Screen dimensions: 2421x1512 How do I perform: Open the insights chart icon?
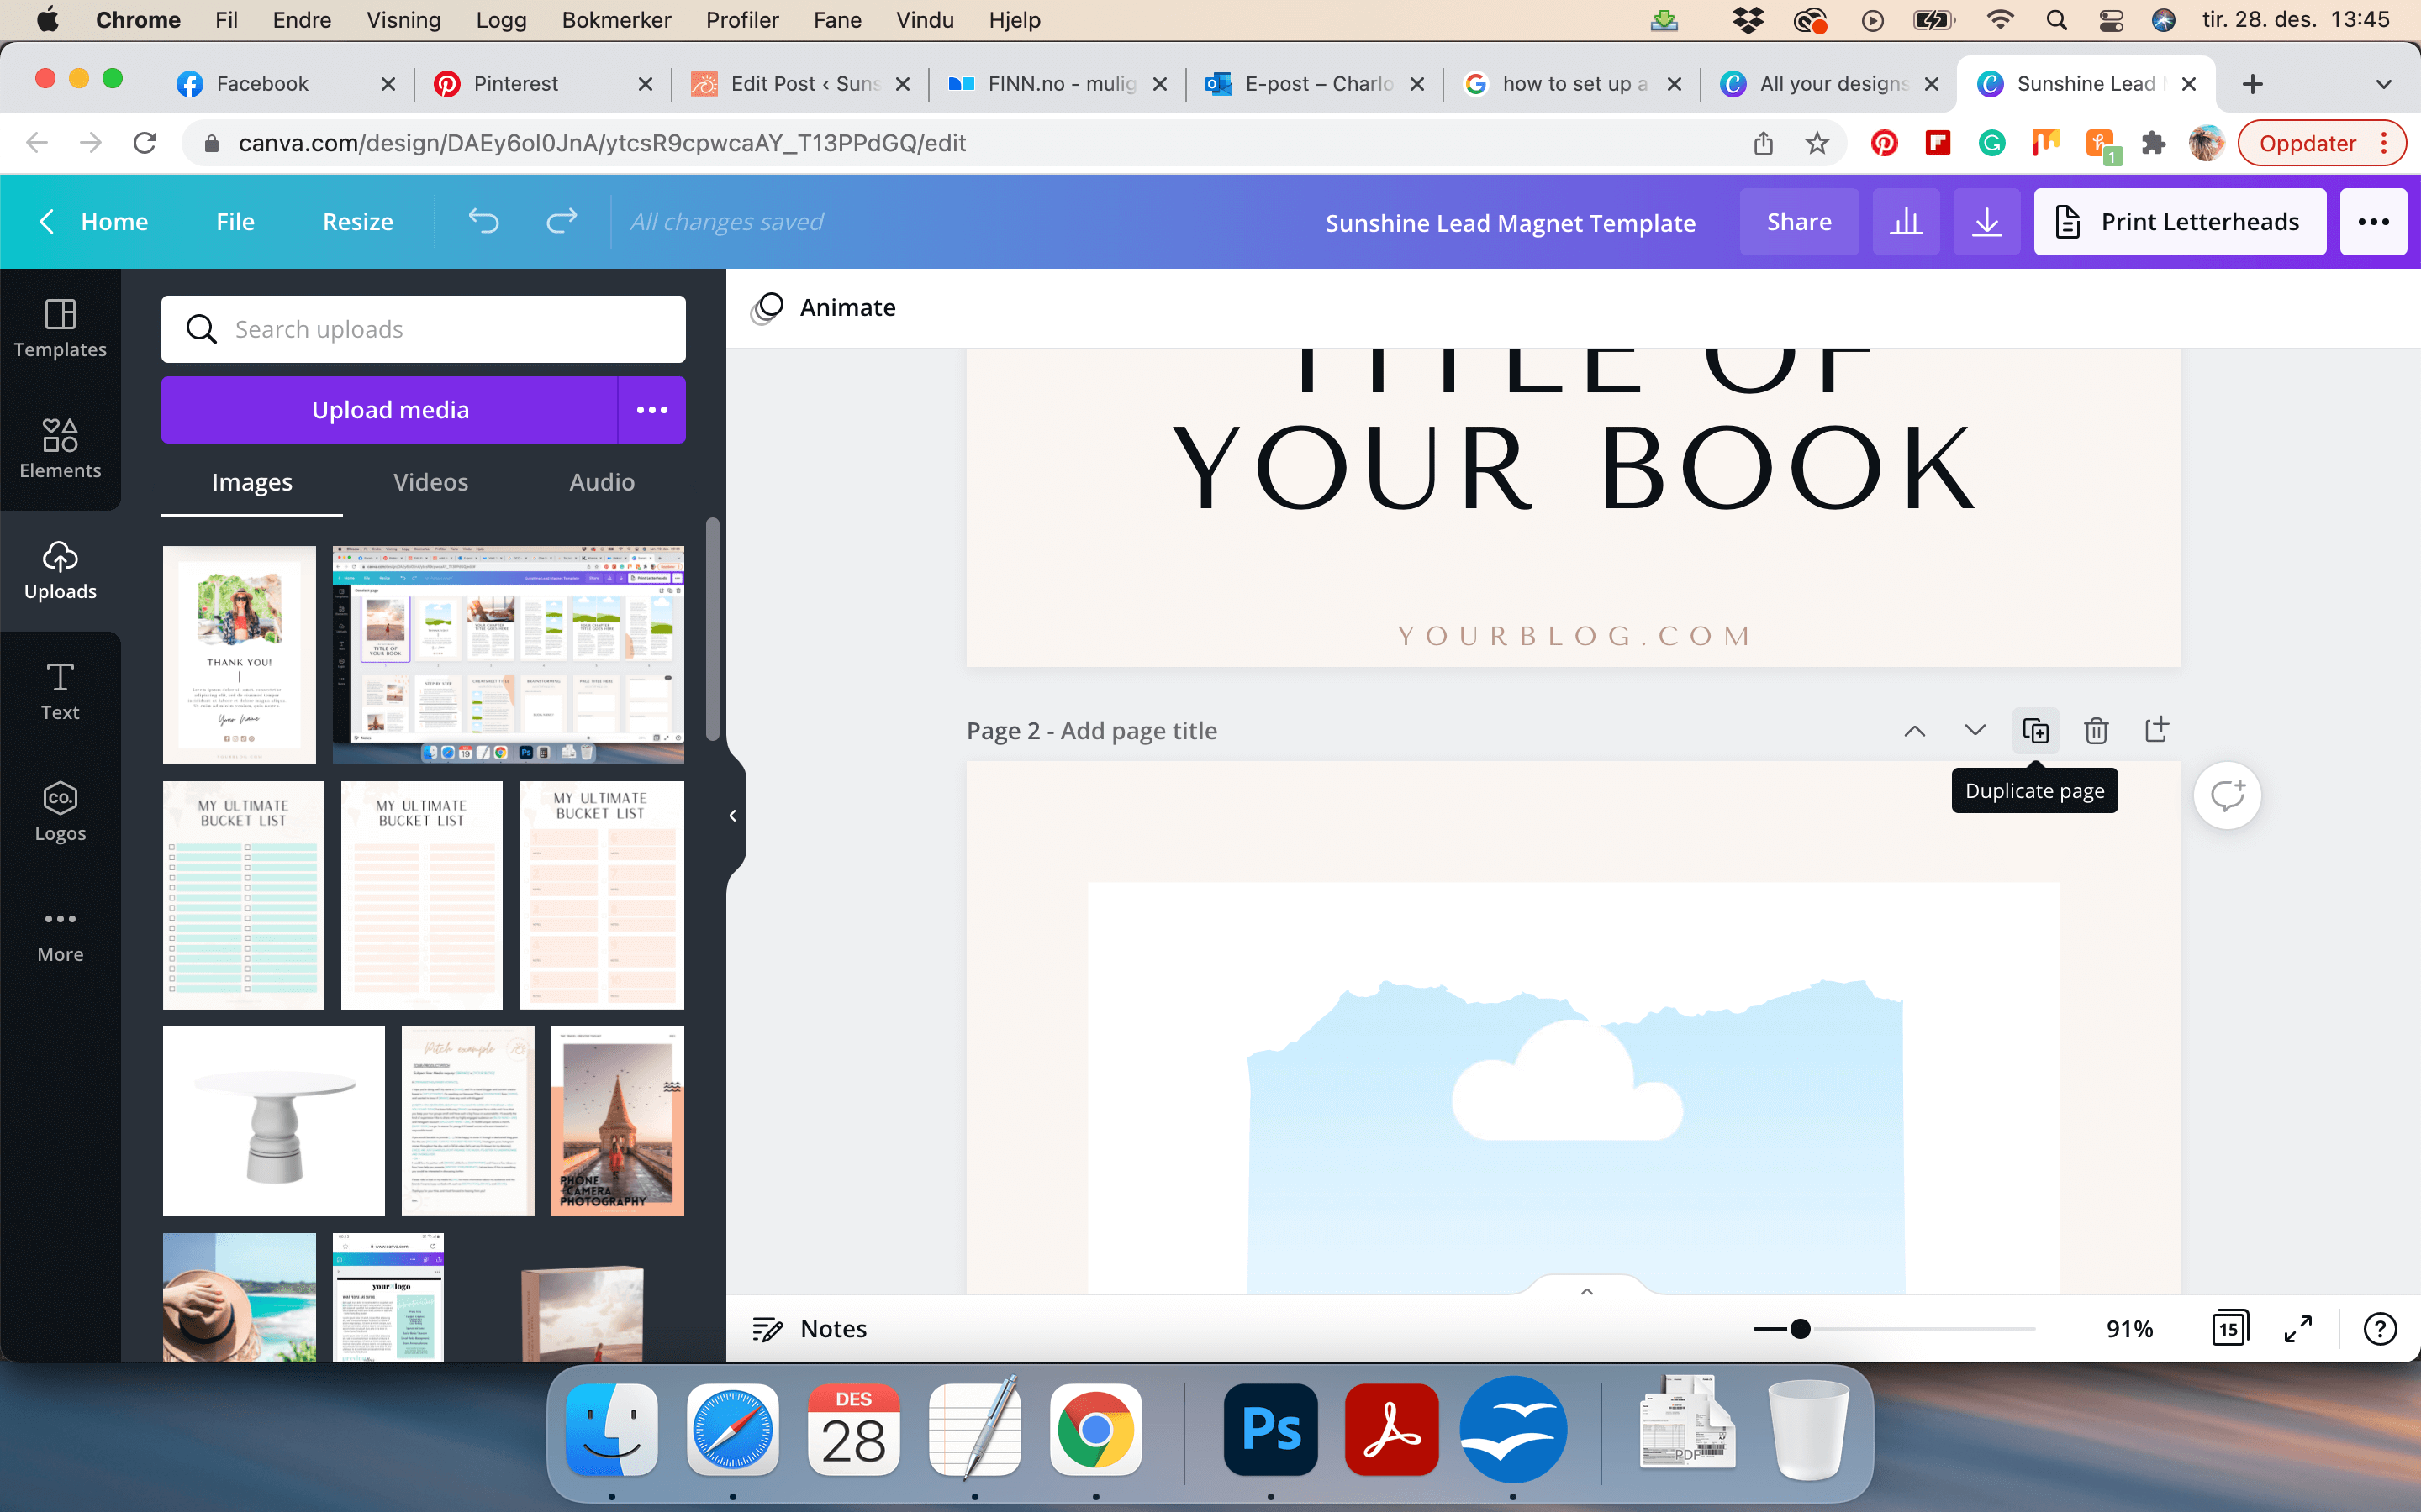pos(1906,222)
